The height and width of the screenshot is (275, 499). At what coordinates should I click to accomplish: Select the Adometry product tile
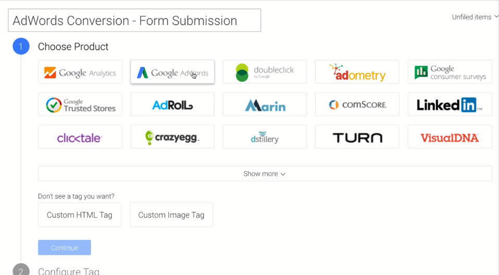(357, 72)
